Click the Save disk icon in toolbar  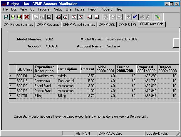[6, 17]
